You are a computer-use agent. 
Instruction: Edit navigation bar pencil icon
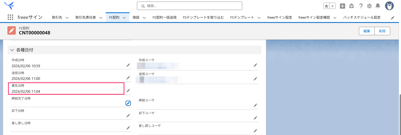click(393, 18)
